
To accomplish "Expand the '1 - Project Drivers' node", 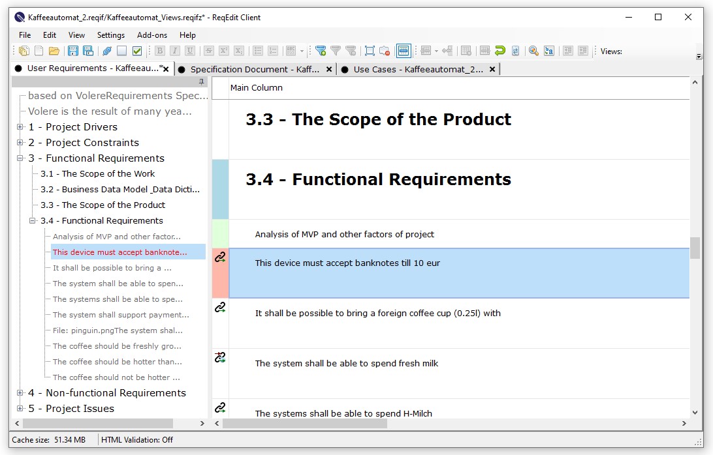I will [x=20, y=126].
